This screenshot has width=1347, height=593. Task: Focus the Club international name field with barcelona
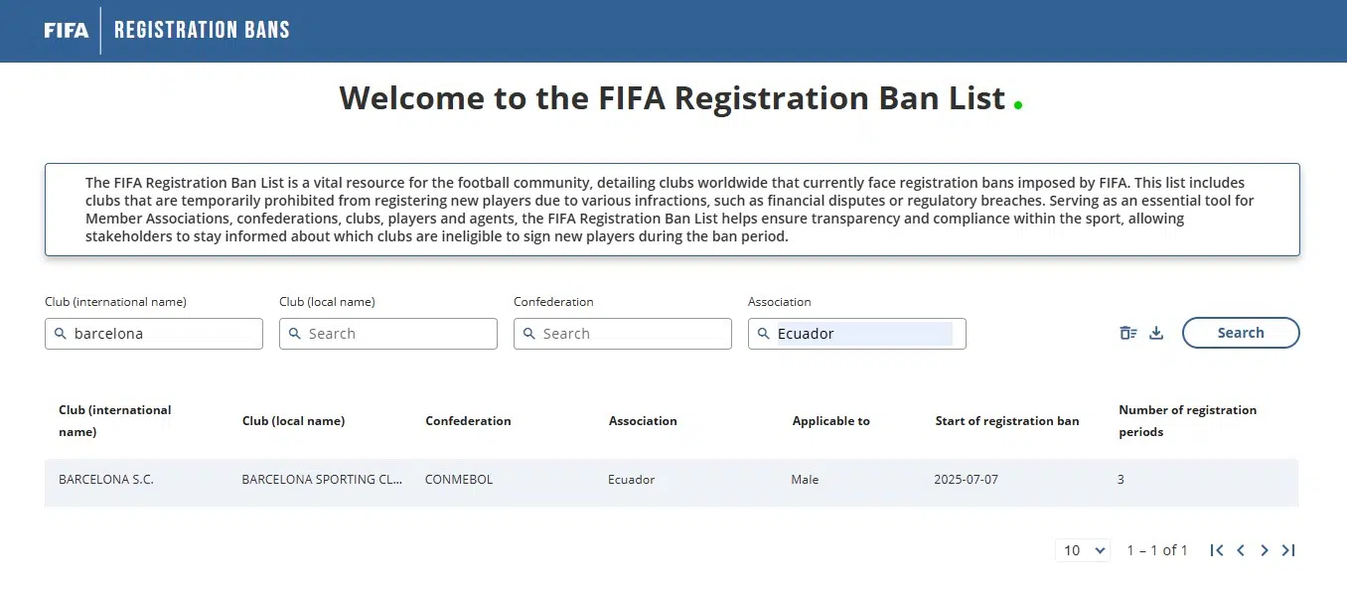[x=154, y=334]
